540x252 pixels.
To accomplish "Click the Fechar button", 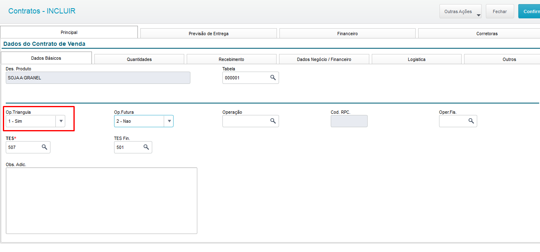I will pos(500,11).
